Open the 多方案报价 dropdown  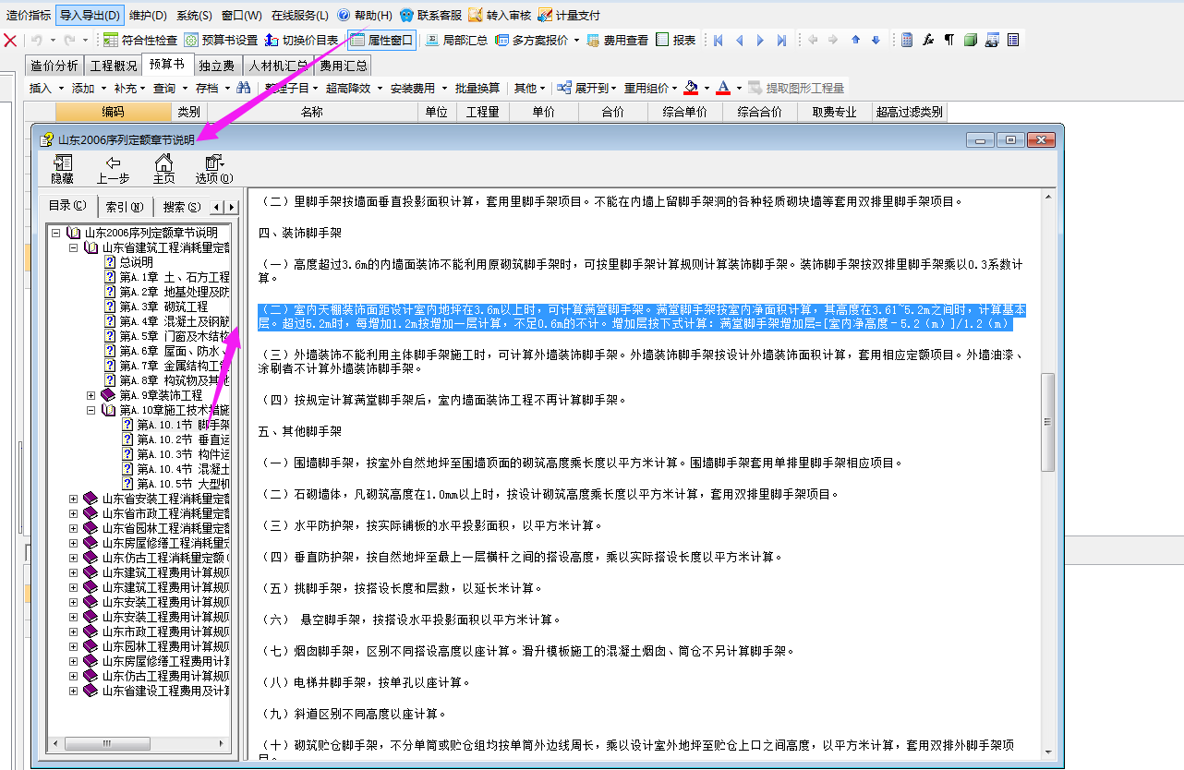pyautogui.click(x=538, y=40)
